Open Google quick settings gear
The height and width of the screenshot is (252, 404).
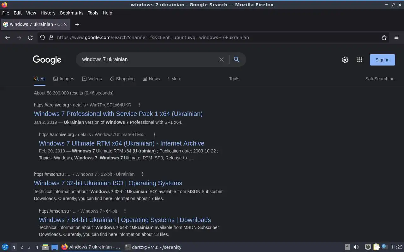coord(345,60)
